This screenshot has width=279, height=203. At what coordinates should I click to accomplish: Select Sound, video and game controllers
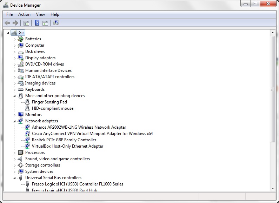click(58, 159)
